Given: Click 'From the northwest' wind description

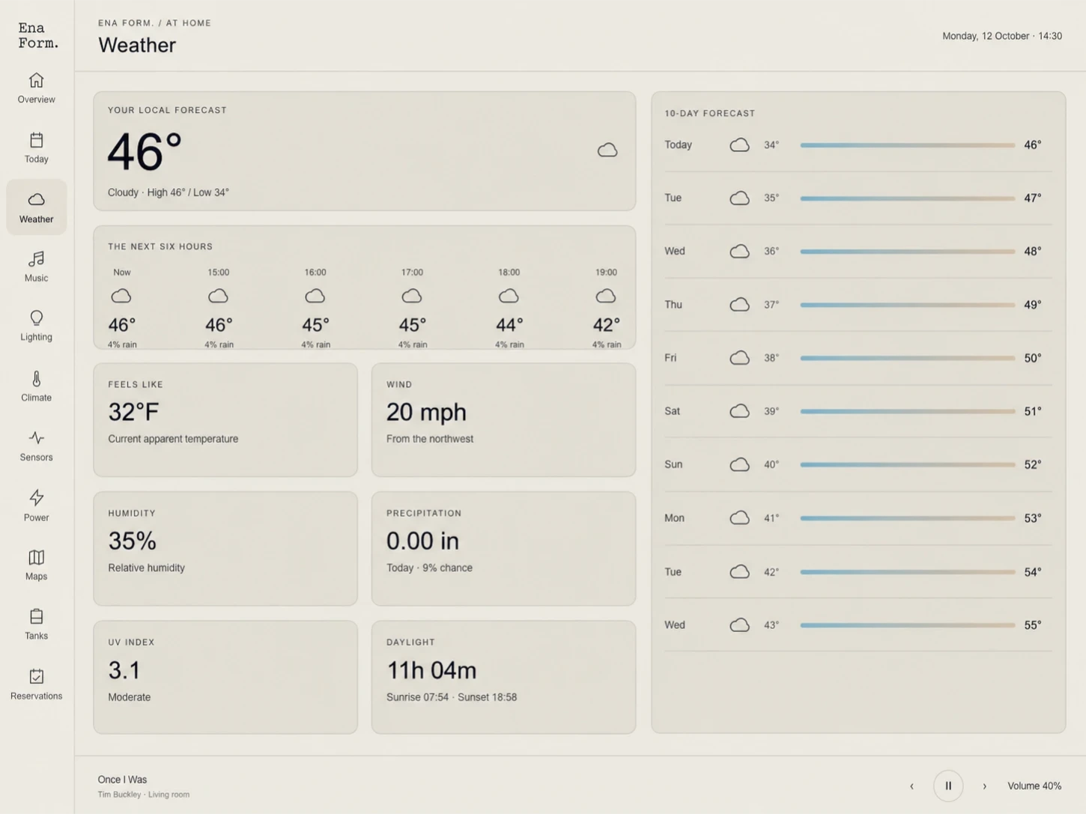Looking at the screenshot, I should (430, 439).
